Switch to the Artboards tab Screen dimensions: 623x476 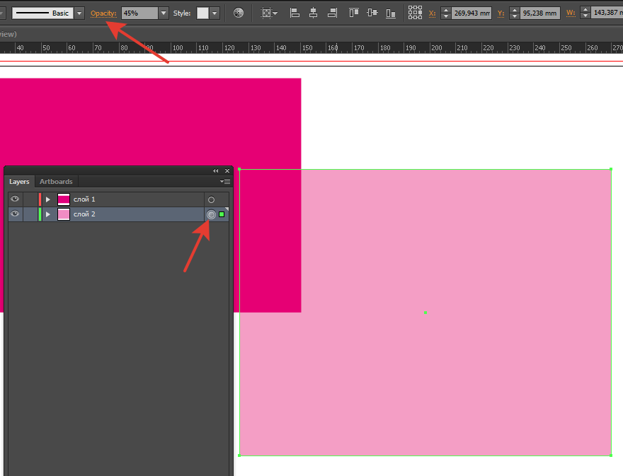(x=56, y=182)
